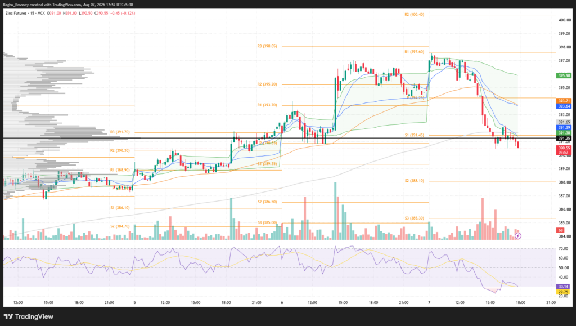This screenshot has width=576, height=326.
Task: Click the R3 (398.05) pivot label
Action: [267, 46]
